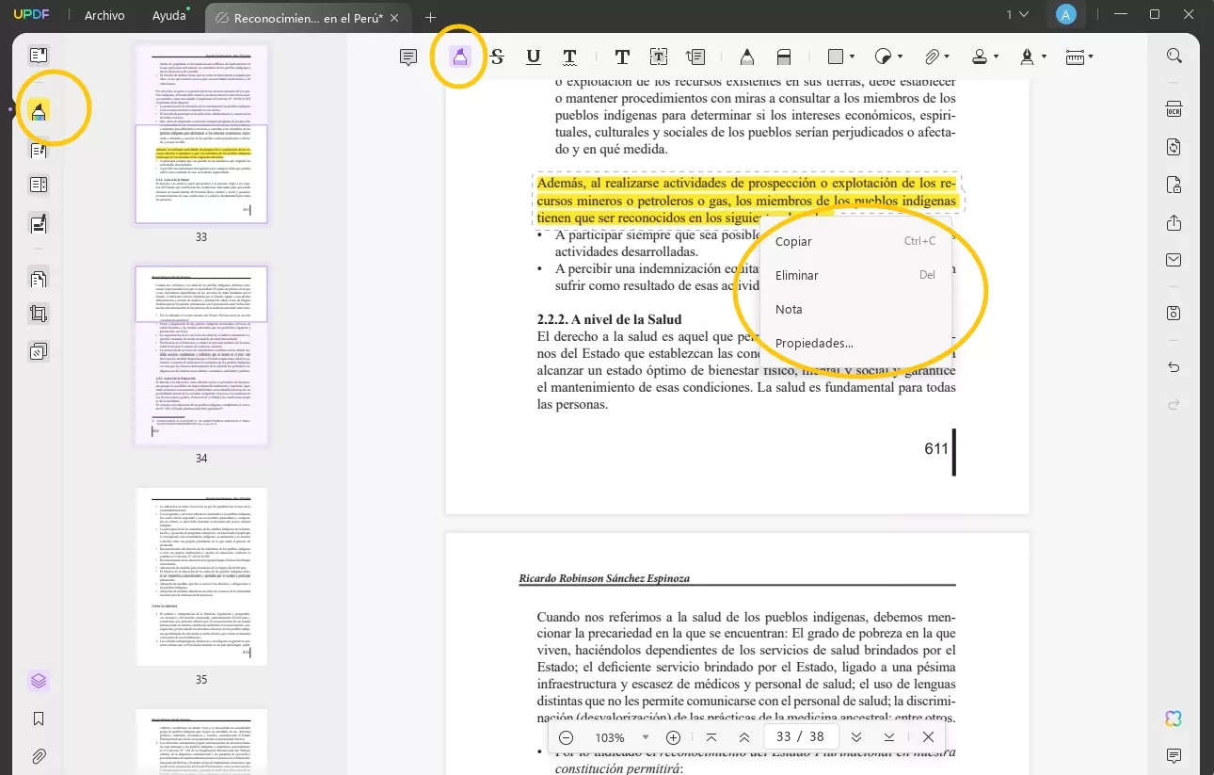Viewport: 1214px width, 775px height.
Task: Select the squiggly underline tool
Action: (569, 57)
